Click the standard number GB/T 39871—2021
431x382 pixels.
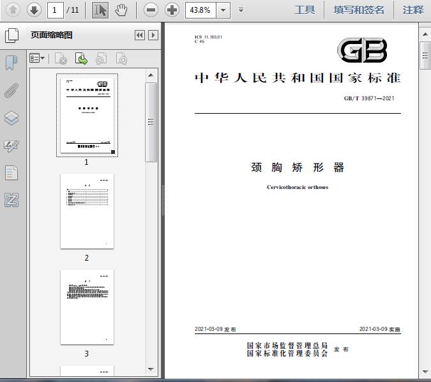(369, 98)
